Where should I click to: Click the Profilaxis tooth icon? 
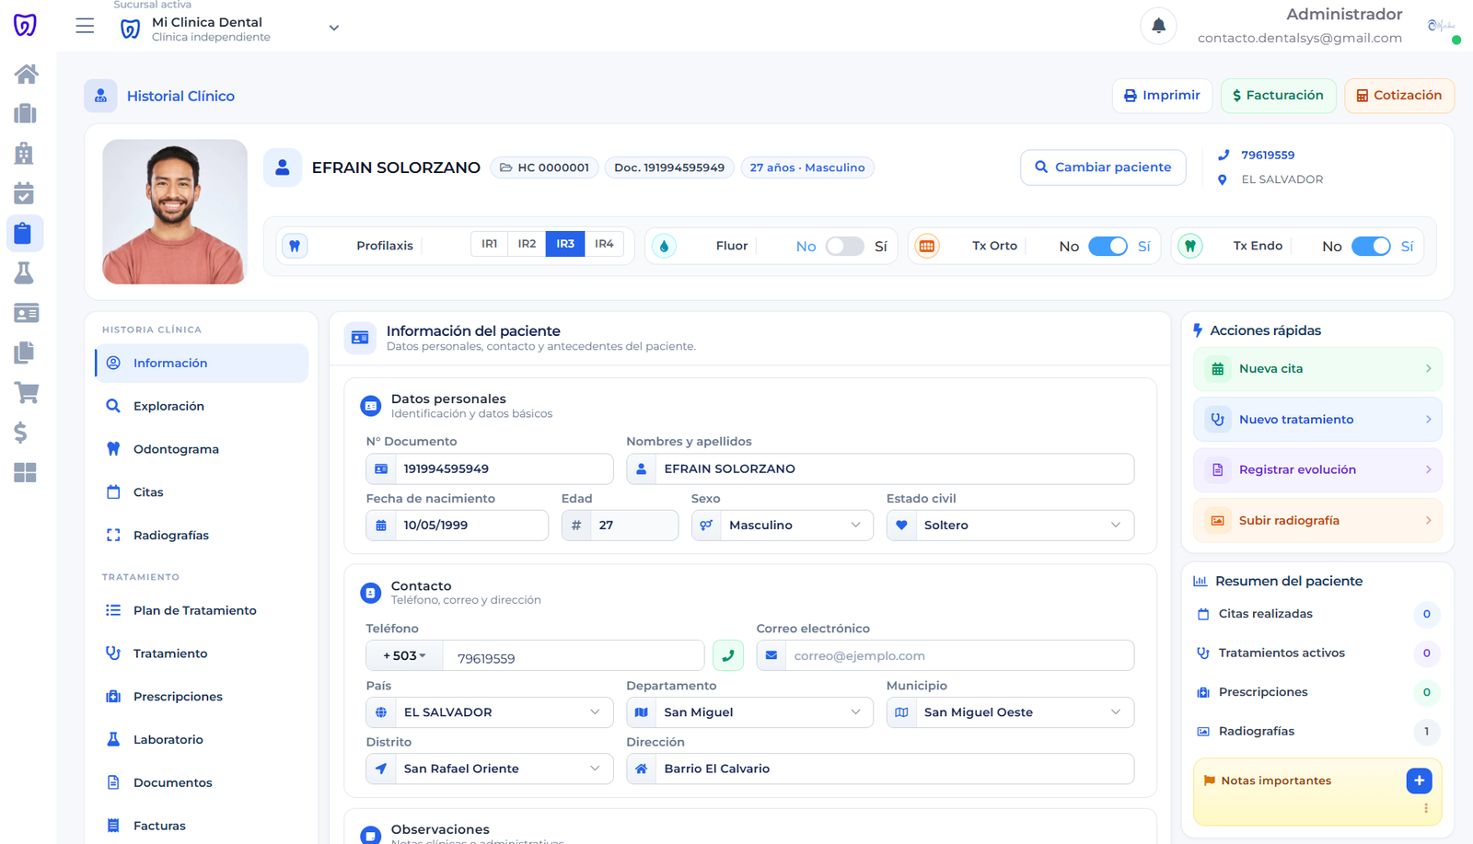pyautogui.click(x=295, y=246)
